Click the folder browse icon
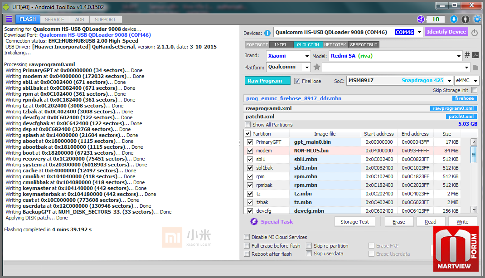 [475, 68]
